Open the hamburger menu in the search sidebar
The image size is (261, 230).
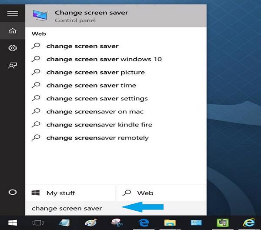click(13, 13)
